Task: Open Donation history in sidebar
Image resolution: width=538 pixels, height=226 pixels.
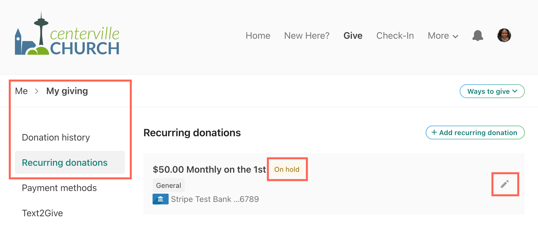Action: tap(56, 137)
